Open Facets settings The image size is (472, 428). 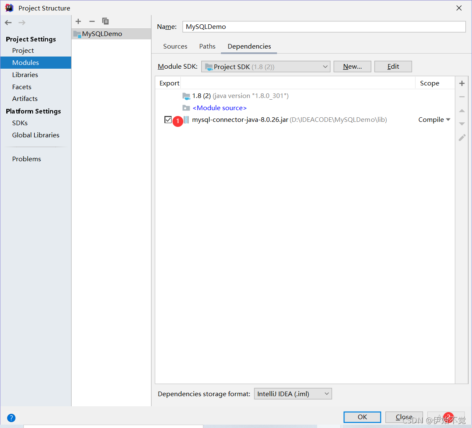(x=22, y=87)
